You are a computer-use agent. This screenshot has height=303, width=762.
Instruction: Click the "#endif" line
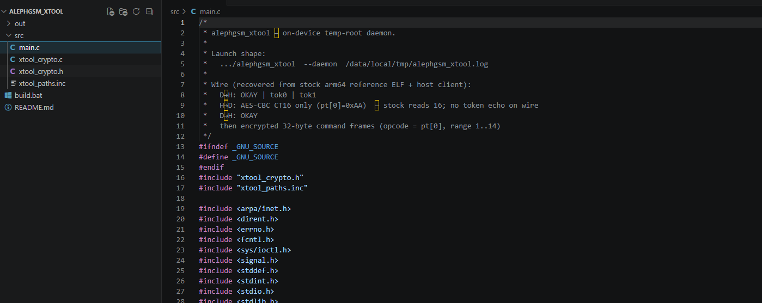(x=211, y=167)
